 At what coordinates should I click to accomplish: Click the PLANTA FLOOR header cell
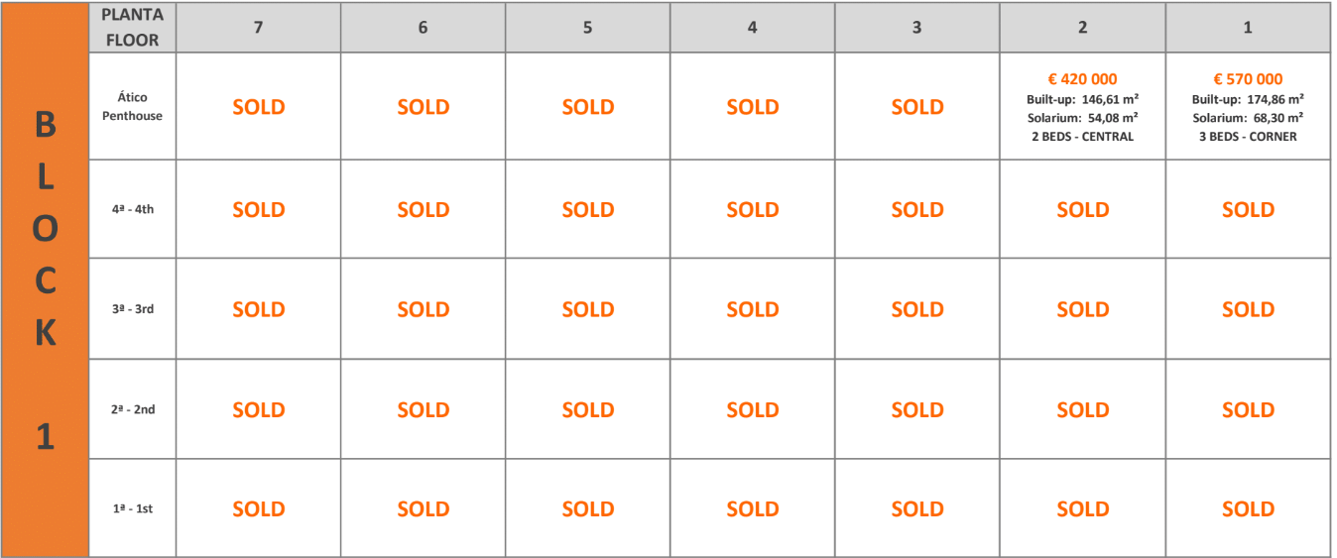click(132, 28)
